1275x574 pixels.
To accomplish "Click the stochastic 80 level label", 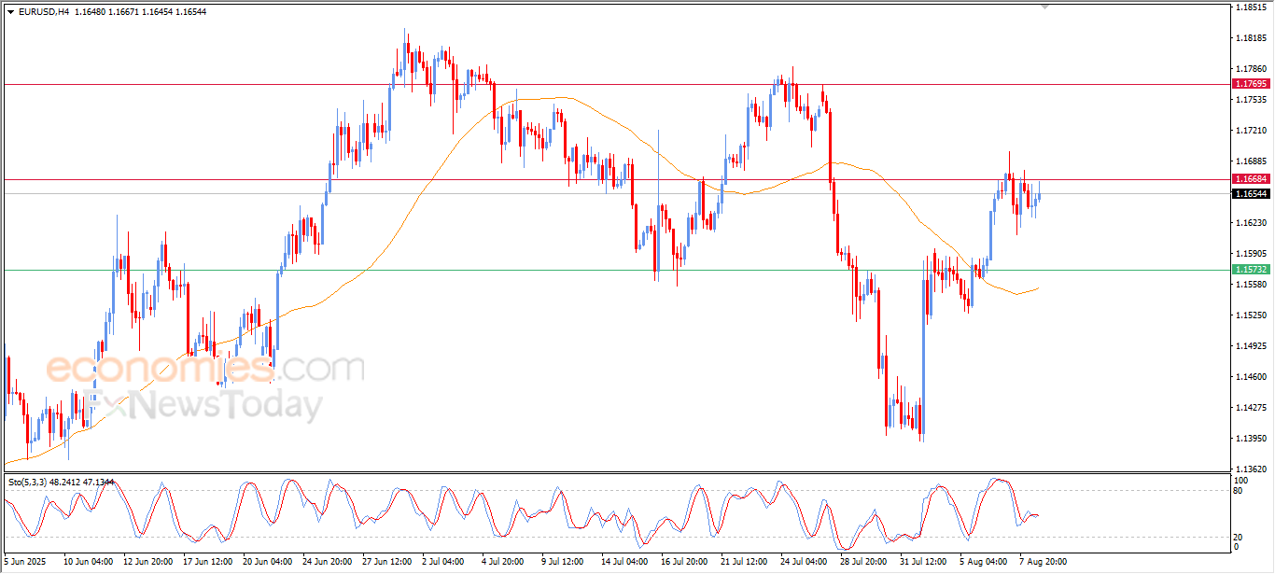I will [1239, 490].
